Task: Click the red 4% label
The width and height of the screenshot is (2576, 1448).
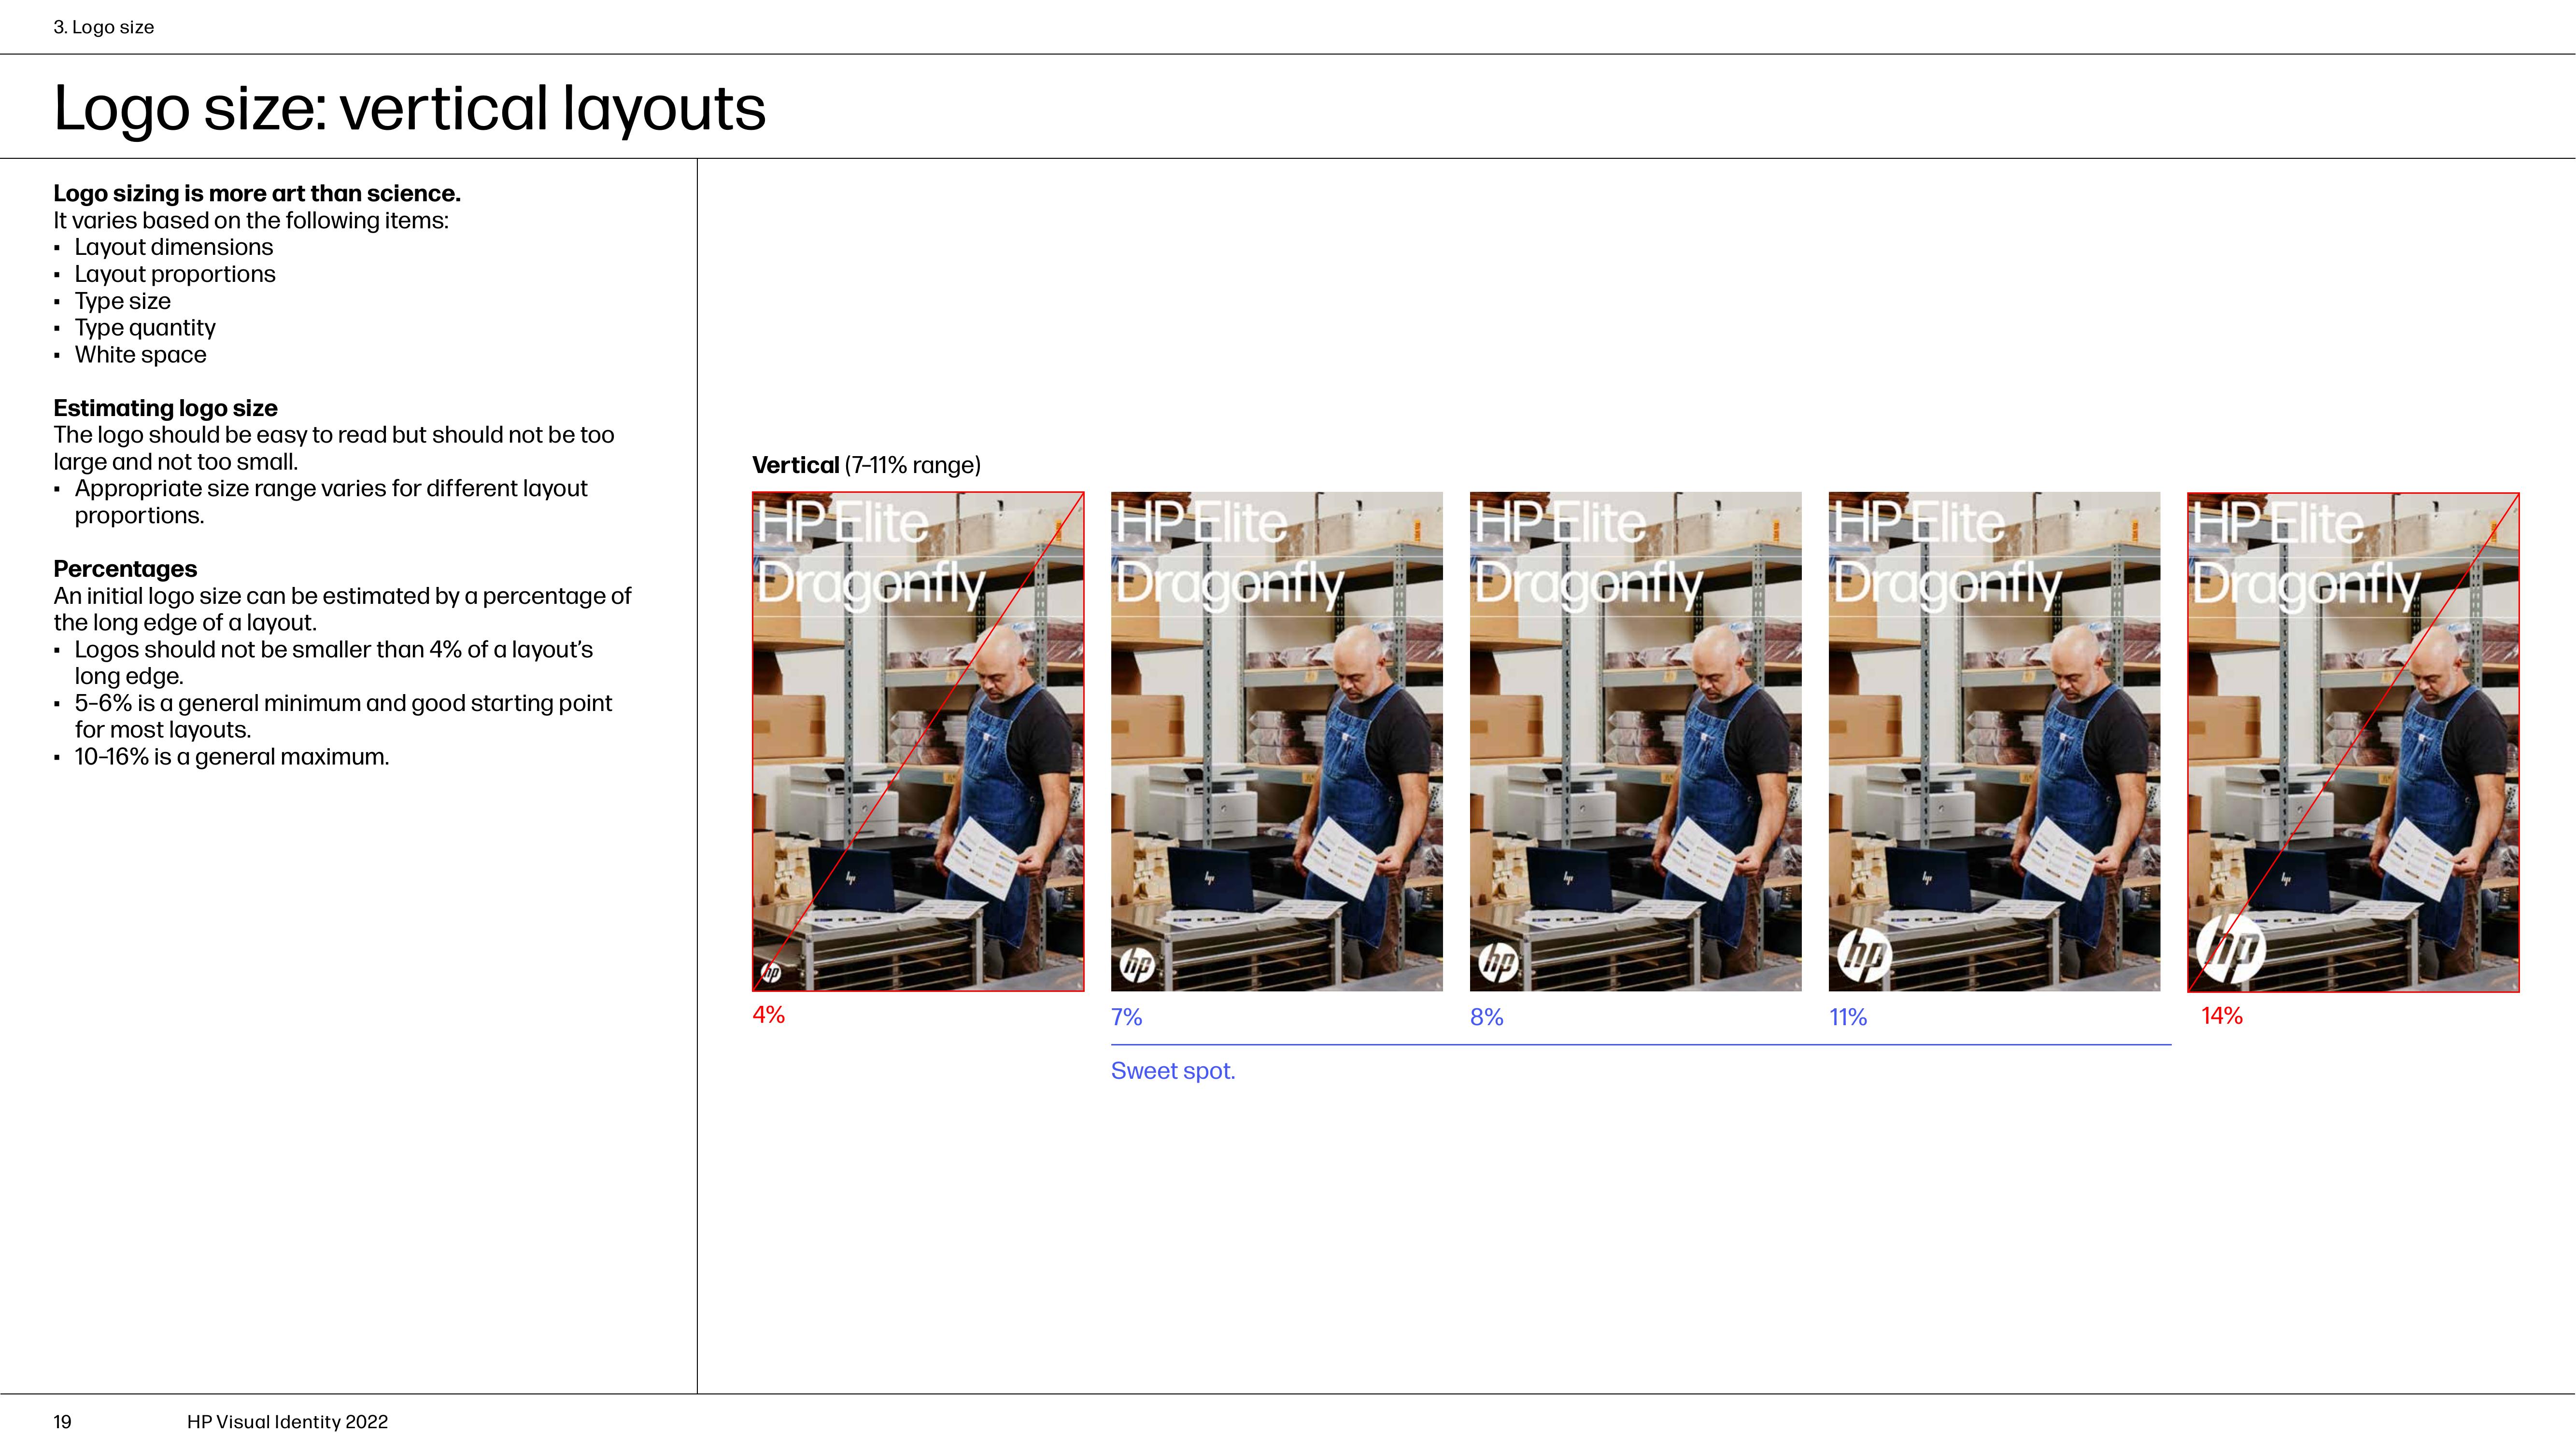Action: click(769, 1016)
